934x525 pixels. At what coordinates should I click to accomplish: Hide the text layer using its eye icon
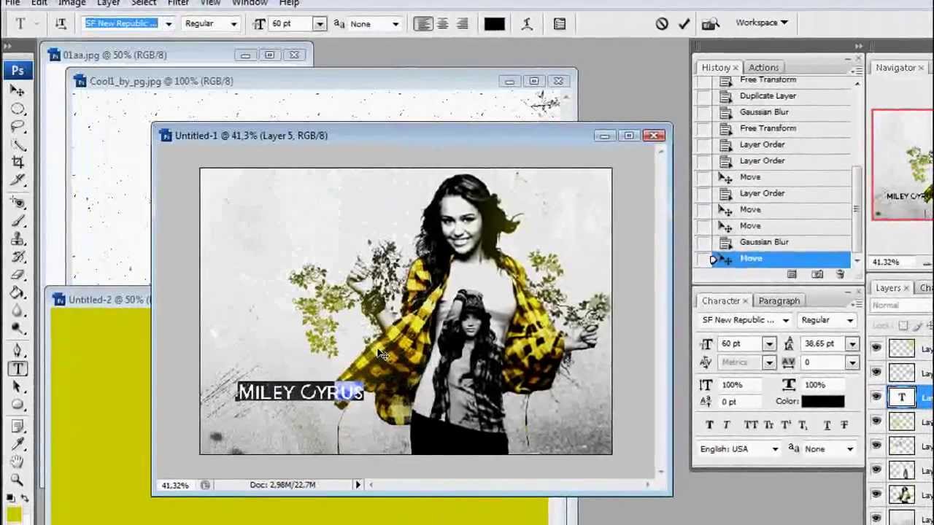point(876,397)
